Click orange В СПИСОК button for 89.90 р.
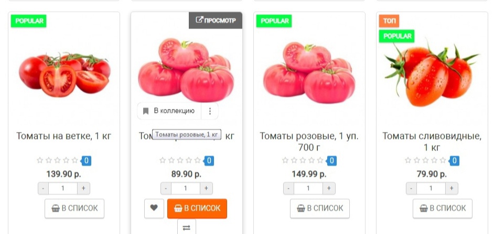Image resolution: width=494 pixels, height=234 pixels. [197, 208]
